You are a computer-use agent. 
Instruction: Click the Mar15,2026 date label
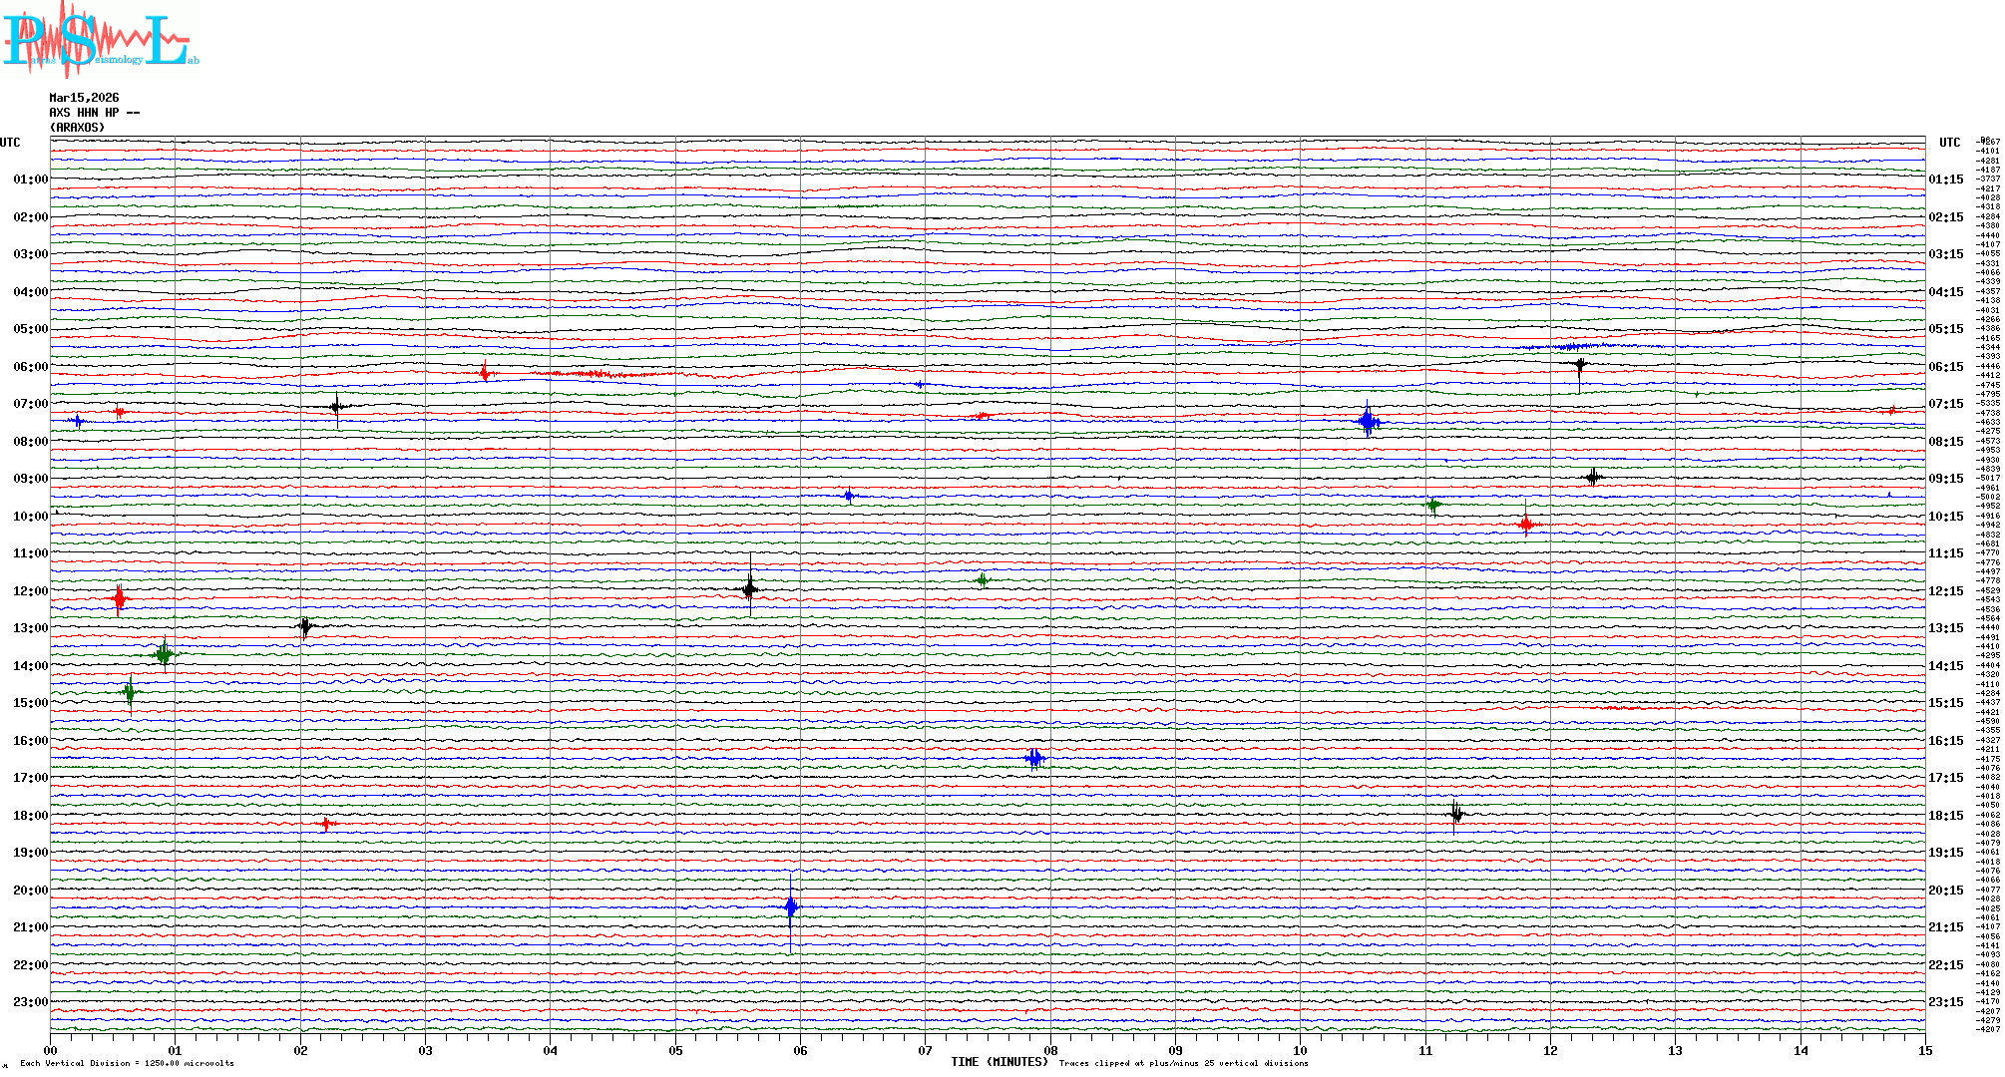pos(84,98)
